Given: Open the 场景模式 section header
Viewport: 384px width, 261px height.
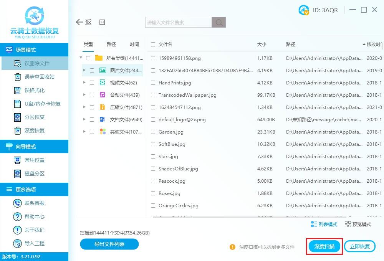Looking at the screenshot, I should (34, 50).
